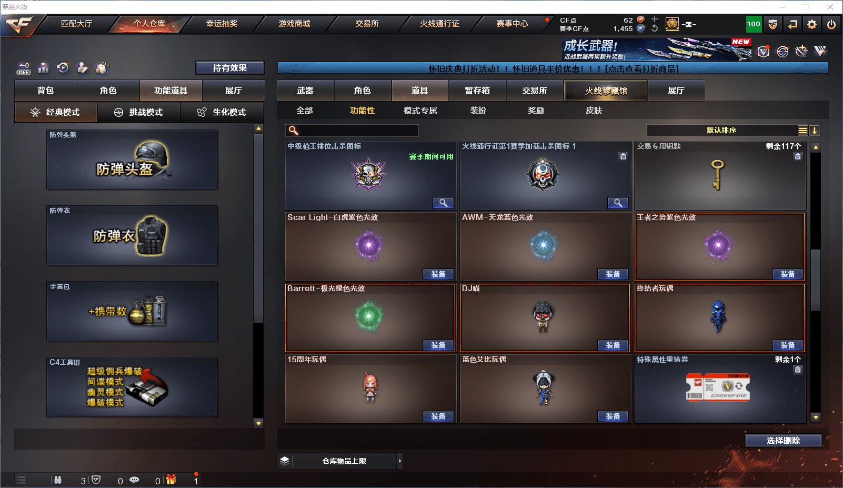843x488 pixels.
Task: Click the magnifier on 中级枪王排位击杀图标
Action: [443, 203]
